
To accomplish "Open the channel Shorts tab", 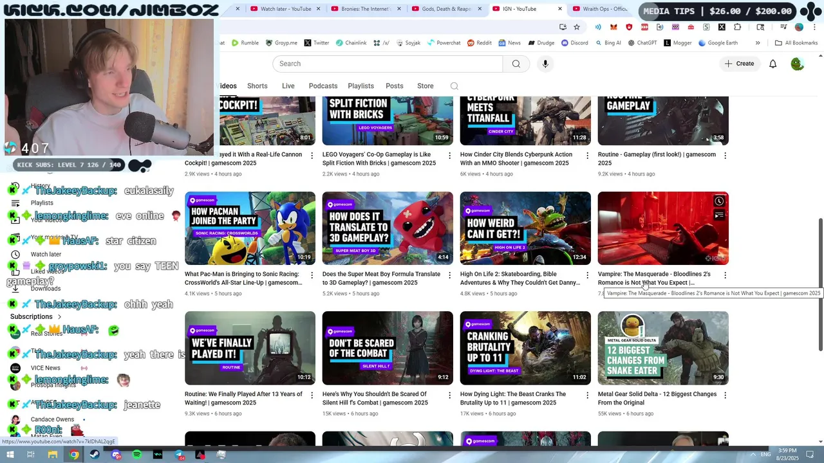I will point(257,86).
